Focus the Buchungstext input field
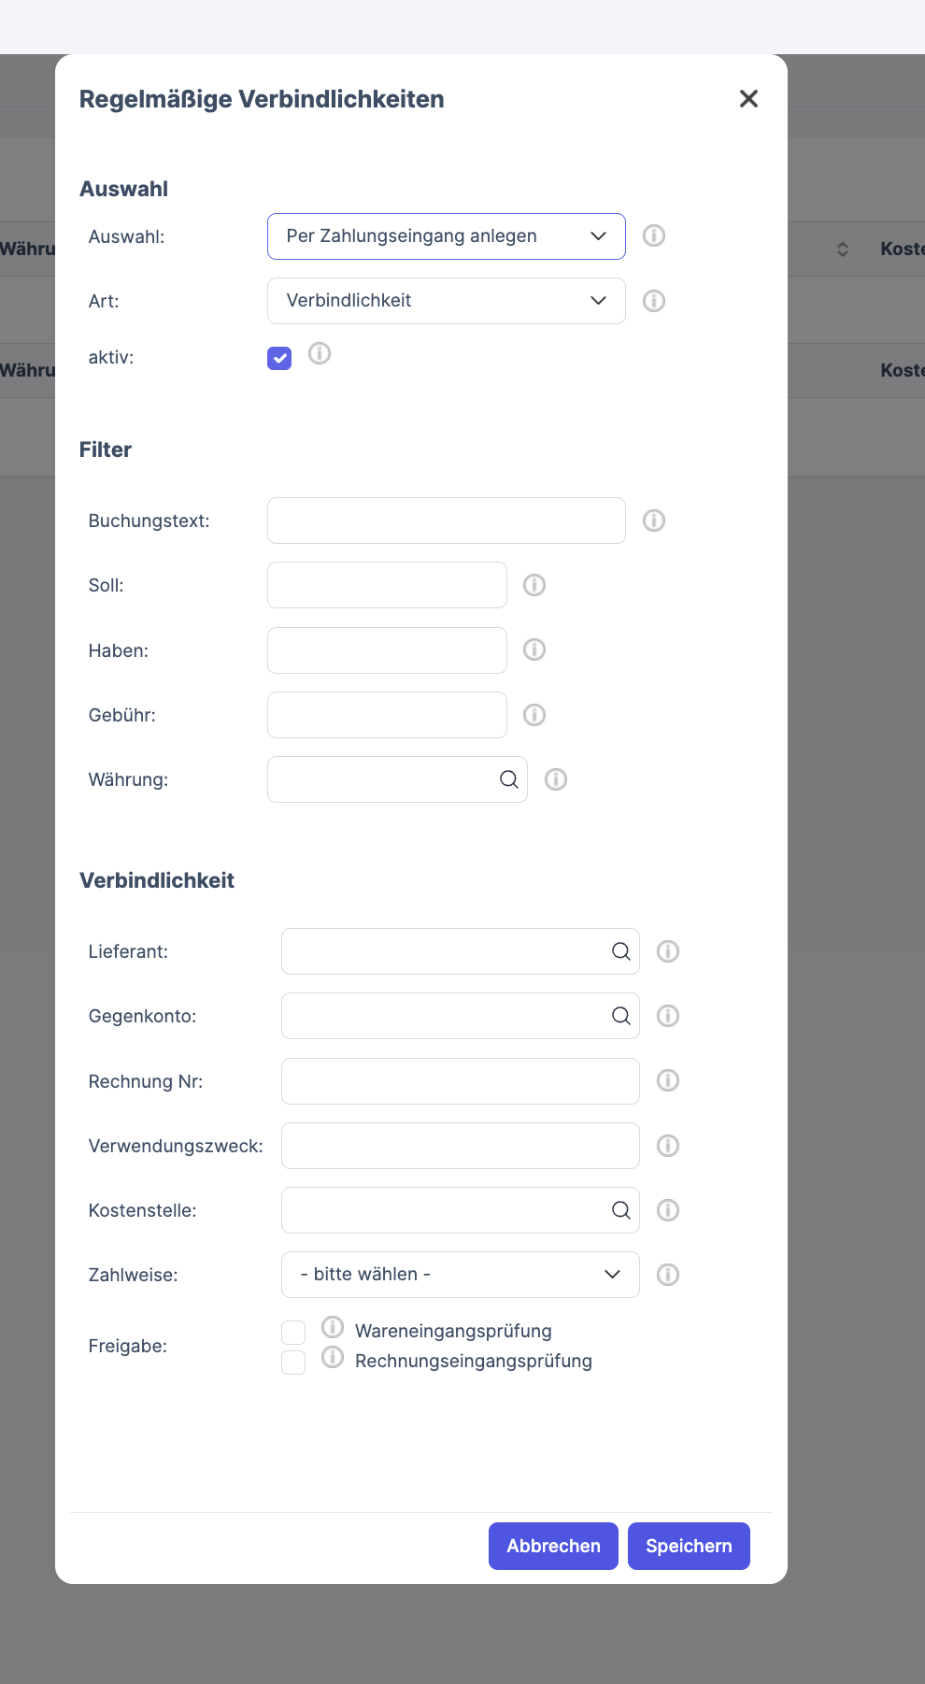Screen dimensions: 925x1684 (446, 521)
